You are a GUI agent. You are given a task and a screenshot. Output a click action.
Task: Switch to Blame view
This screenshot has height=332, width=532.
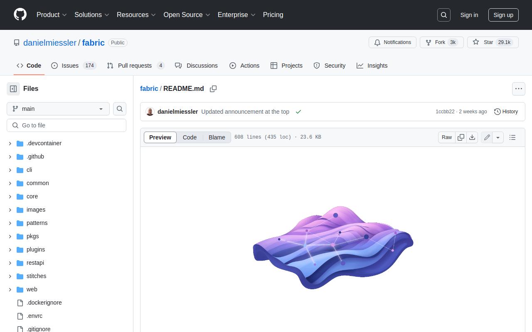click(217, 137)
